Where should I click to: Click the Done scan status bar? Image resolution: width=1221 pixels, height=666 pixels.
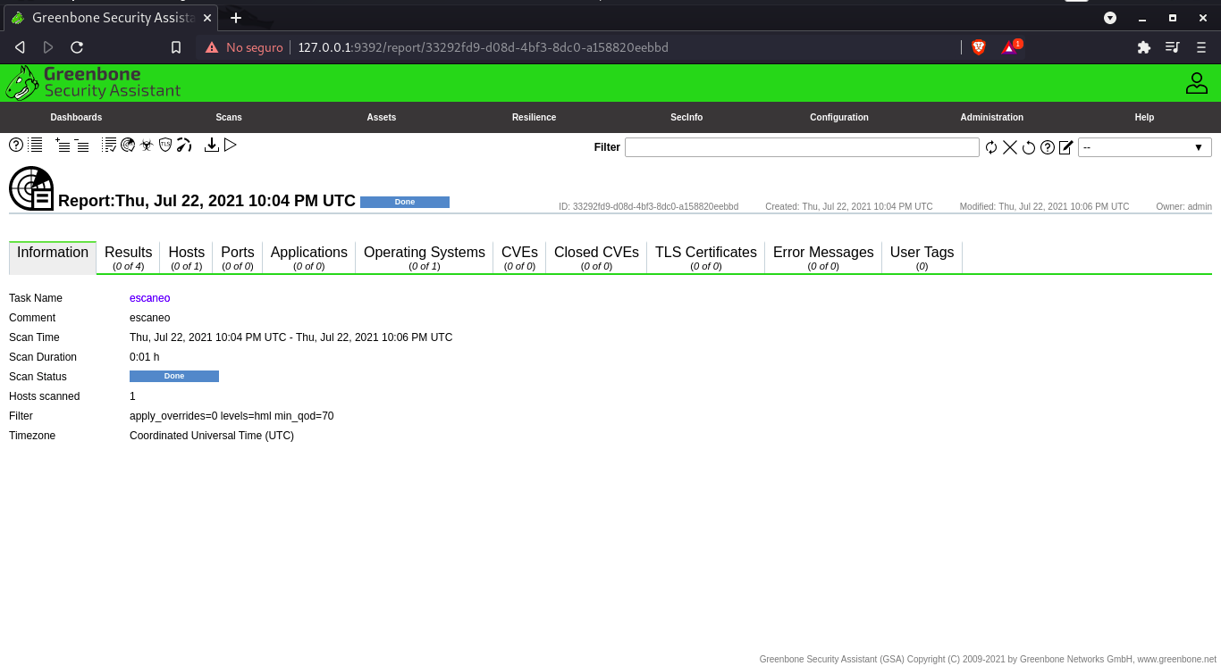[x=174, y=377]
